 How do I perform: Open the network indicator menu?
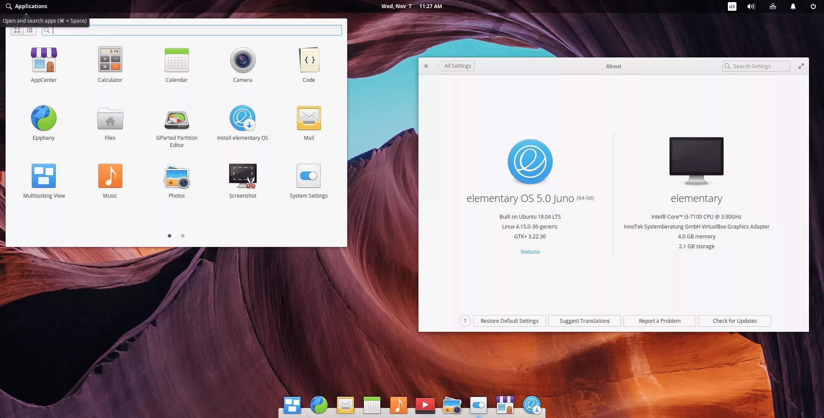tap(773, 6)
